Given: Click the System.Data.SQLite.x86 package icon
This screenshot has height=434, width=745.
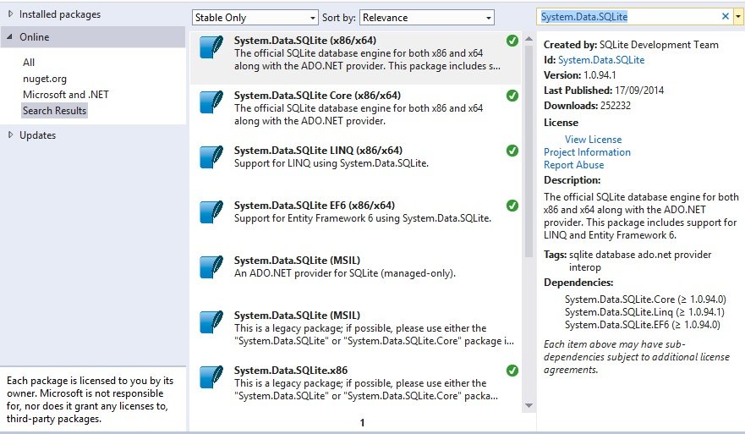Looking at the screenshot, I should (x=211, y=377).
